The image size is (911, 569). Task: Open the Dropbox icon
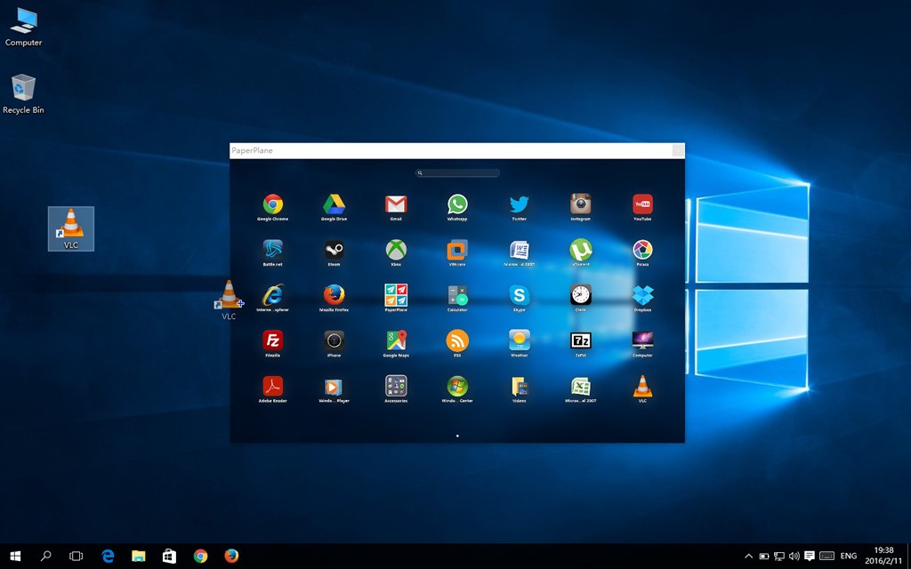(642, 295)
